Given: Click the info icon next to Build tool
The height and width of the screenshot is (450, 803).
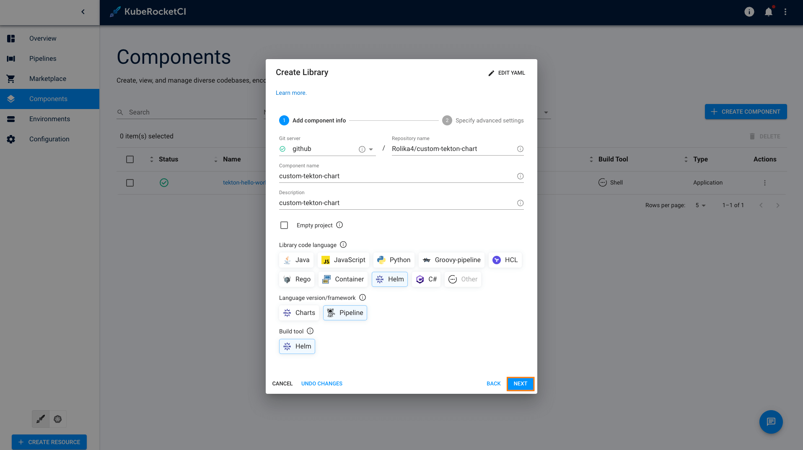Looking at the screenshot, I should [310, 331].
